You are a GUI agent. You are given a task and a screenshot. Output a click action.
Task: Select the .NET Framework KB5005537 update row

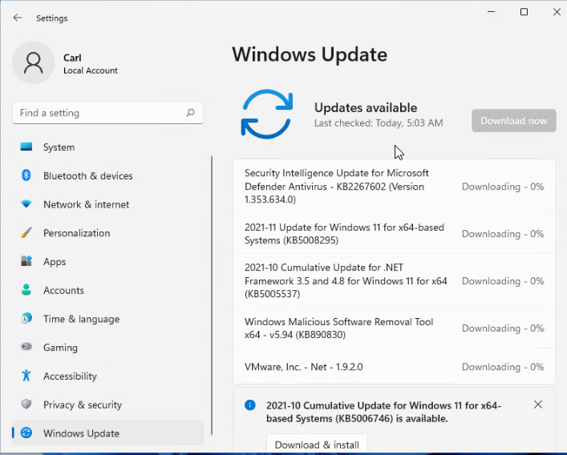394,280
